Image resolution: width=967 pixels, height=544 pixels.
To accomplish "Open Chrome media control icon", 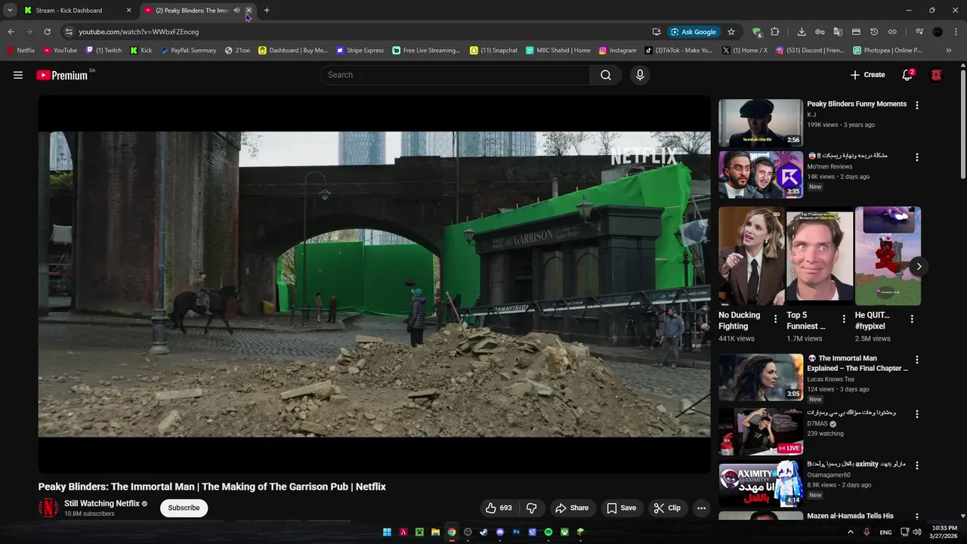I will (x=919, y=32).
